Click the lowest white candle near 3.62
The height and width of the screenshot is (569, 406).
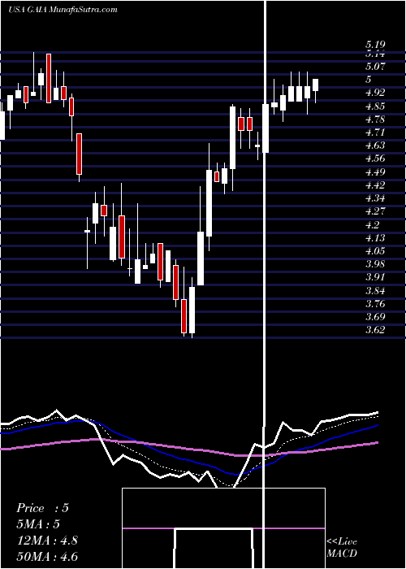click(x=192, y=310)
